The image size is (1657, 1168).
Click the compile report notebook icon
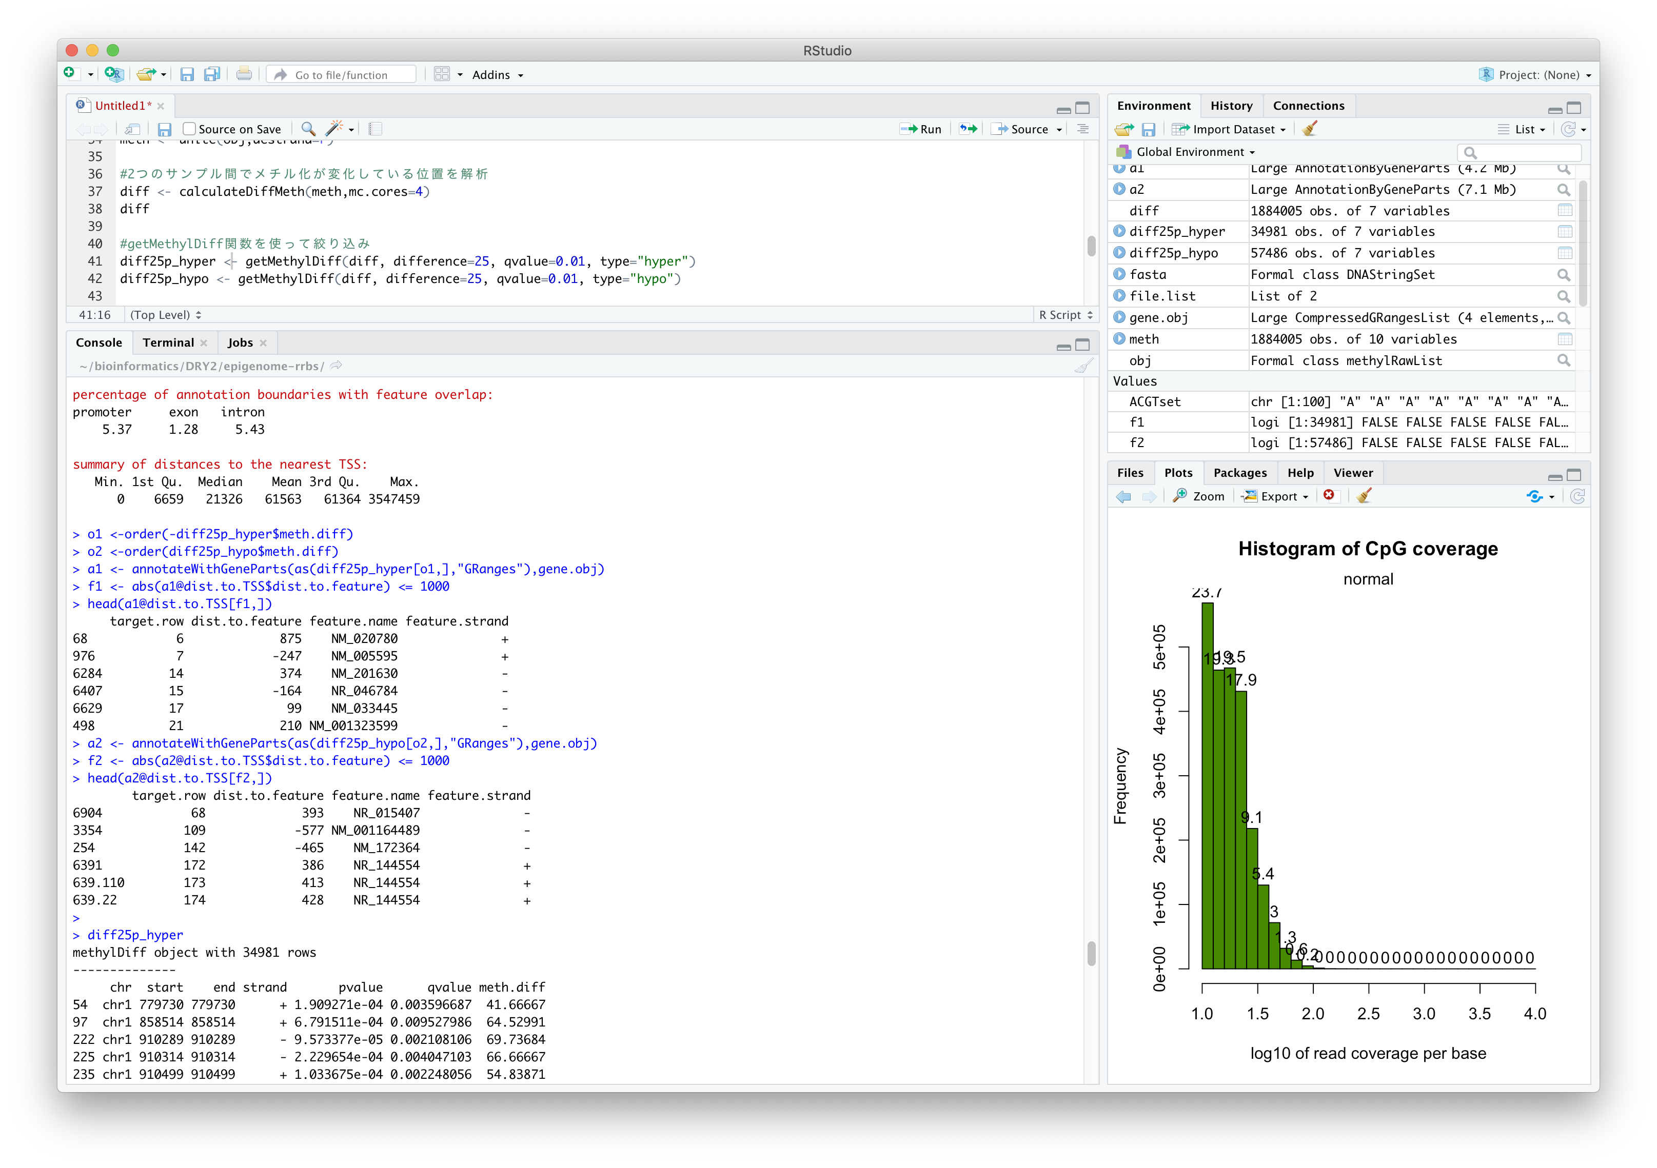376,129
